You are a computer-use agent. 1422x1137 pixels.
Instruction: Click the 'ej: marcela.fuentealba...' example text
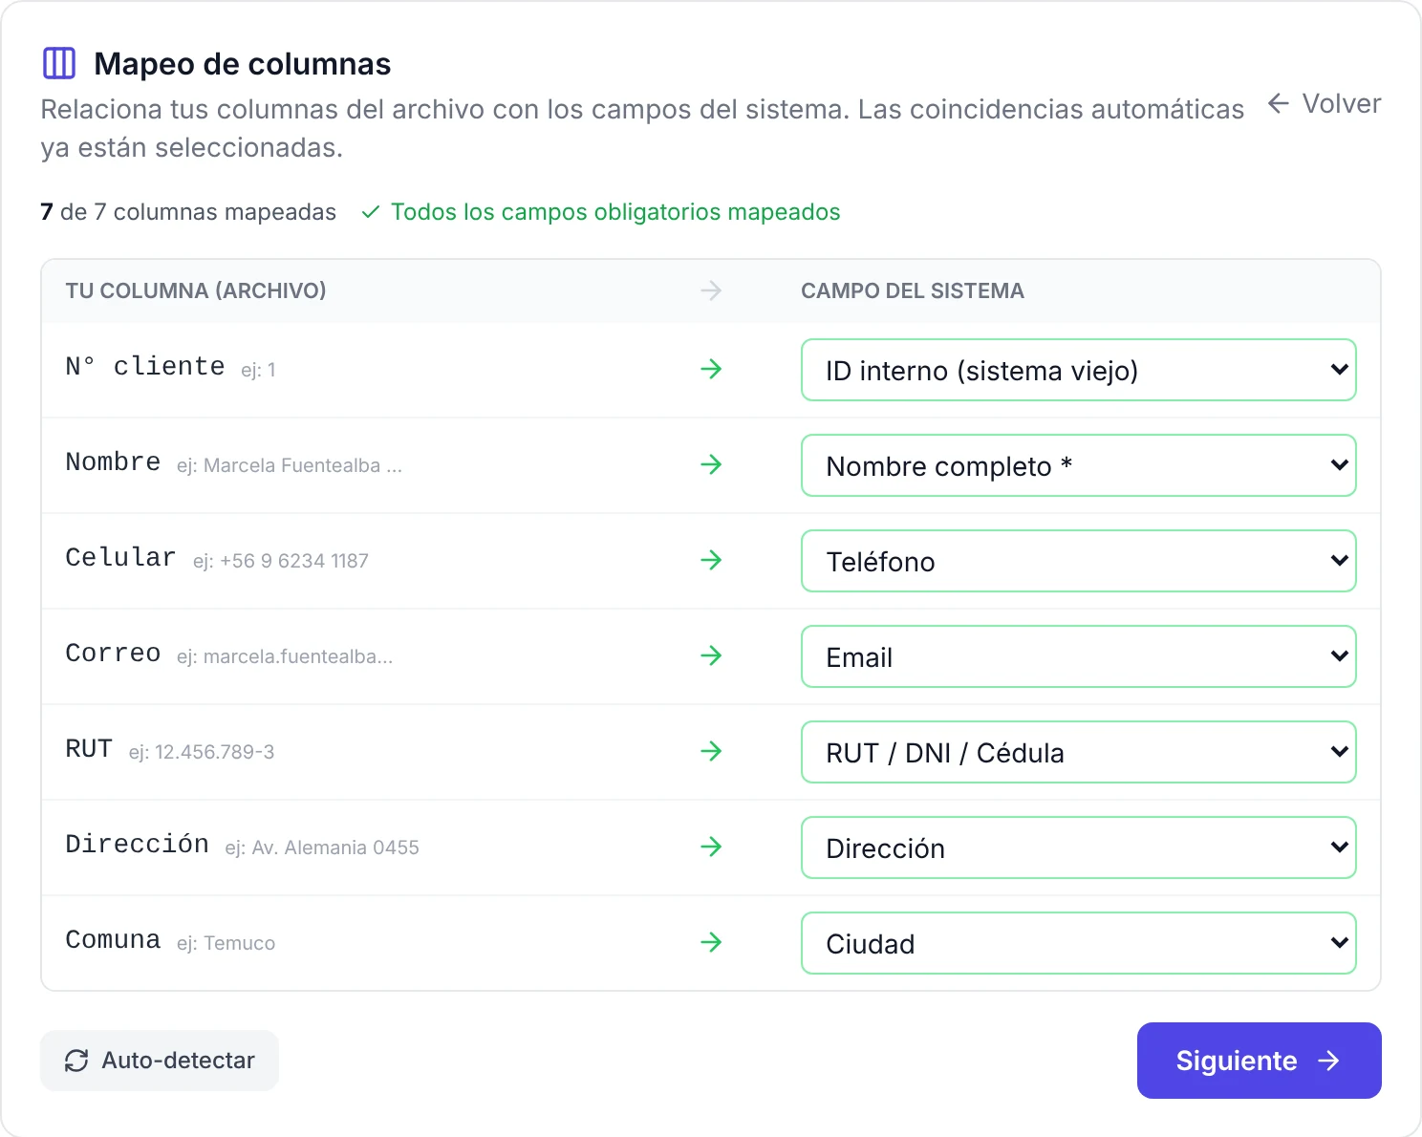coord(285,656)
